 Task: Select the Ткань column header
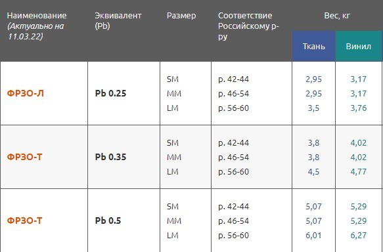[x=314, y=46]
